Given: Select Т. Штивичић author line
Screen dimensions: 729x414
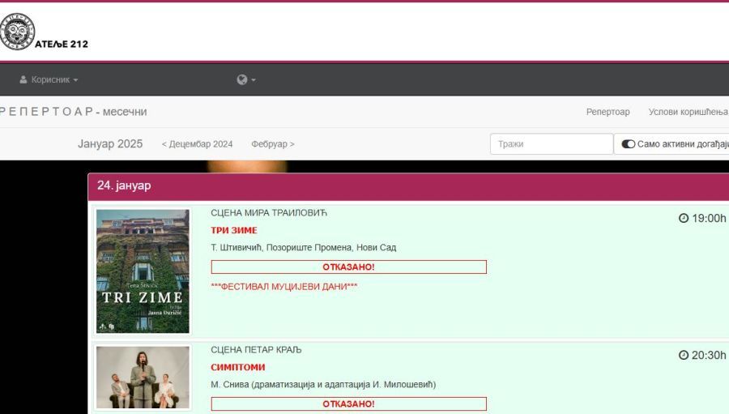Looking at the screenshot, I should pyautogui.click(x=303, y=247).
